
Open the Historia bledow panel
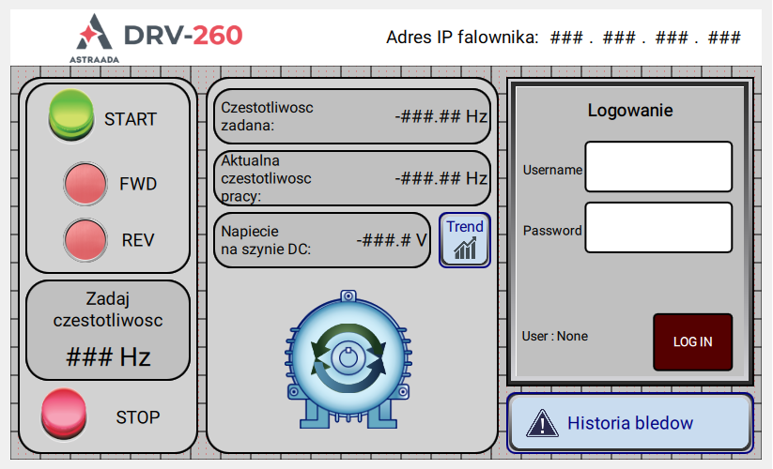[630, 423]
